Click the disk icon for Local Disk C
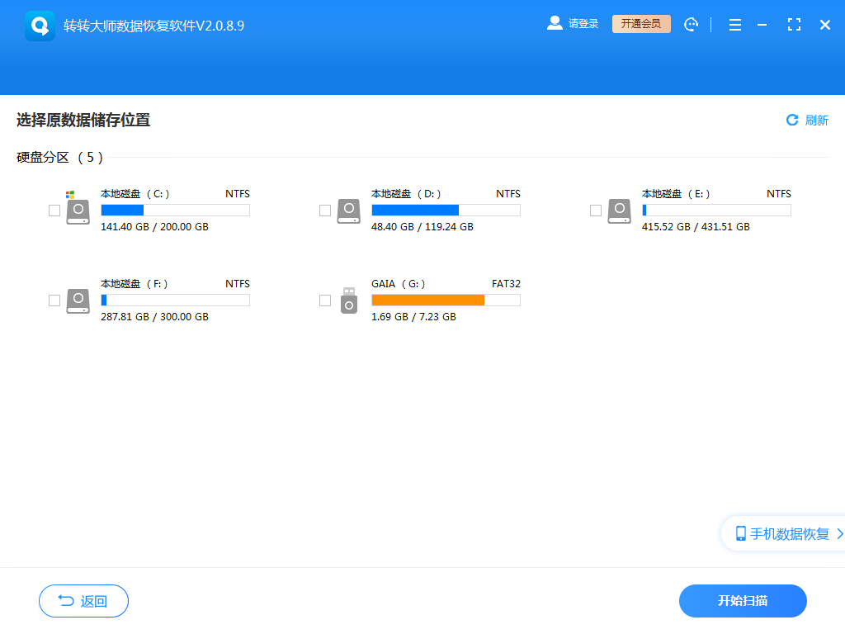845x634 pixels. point(78,211)
